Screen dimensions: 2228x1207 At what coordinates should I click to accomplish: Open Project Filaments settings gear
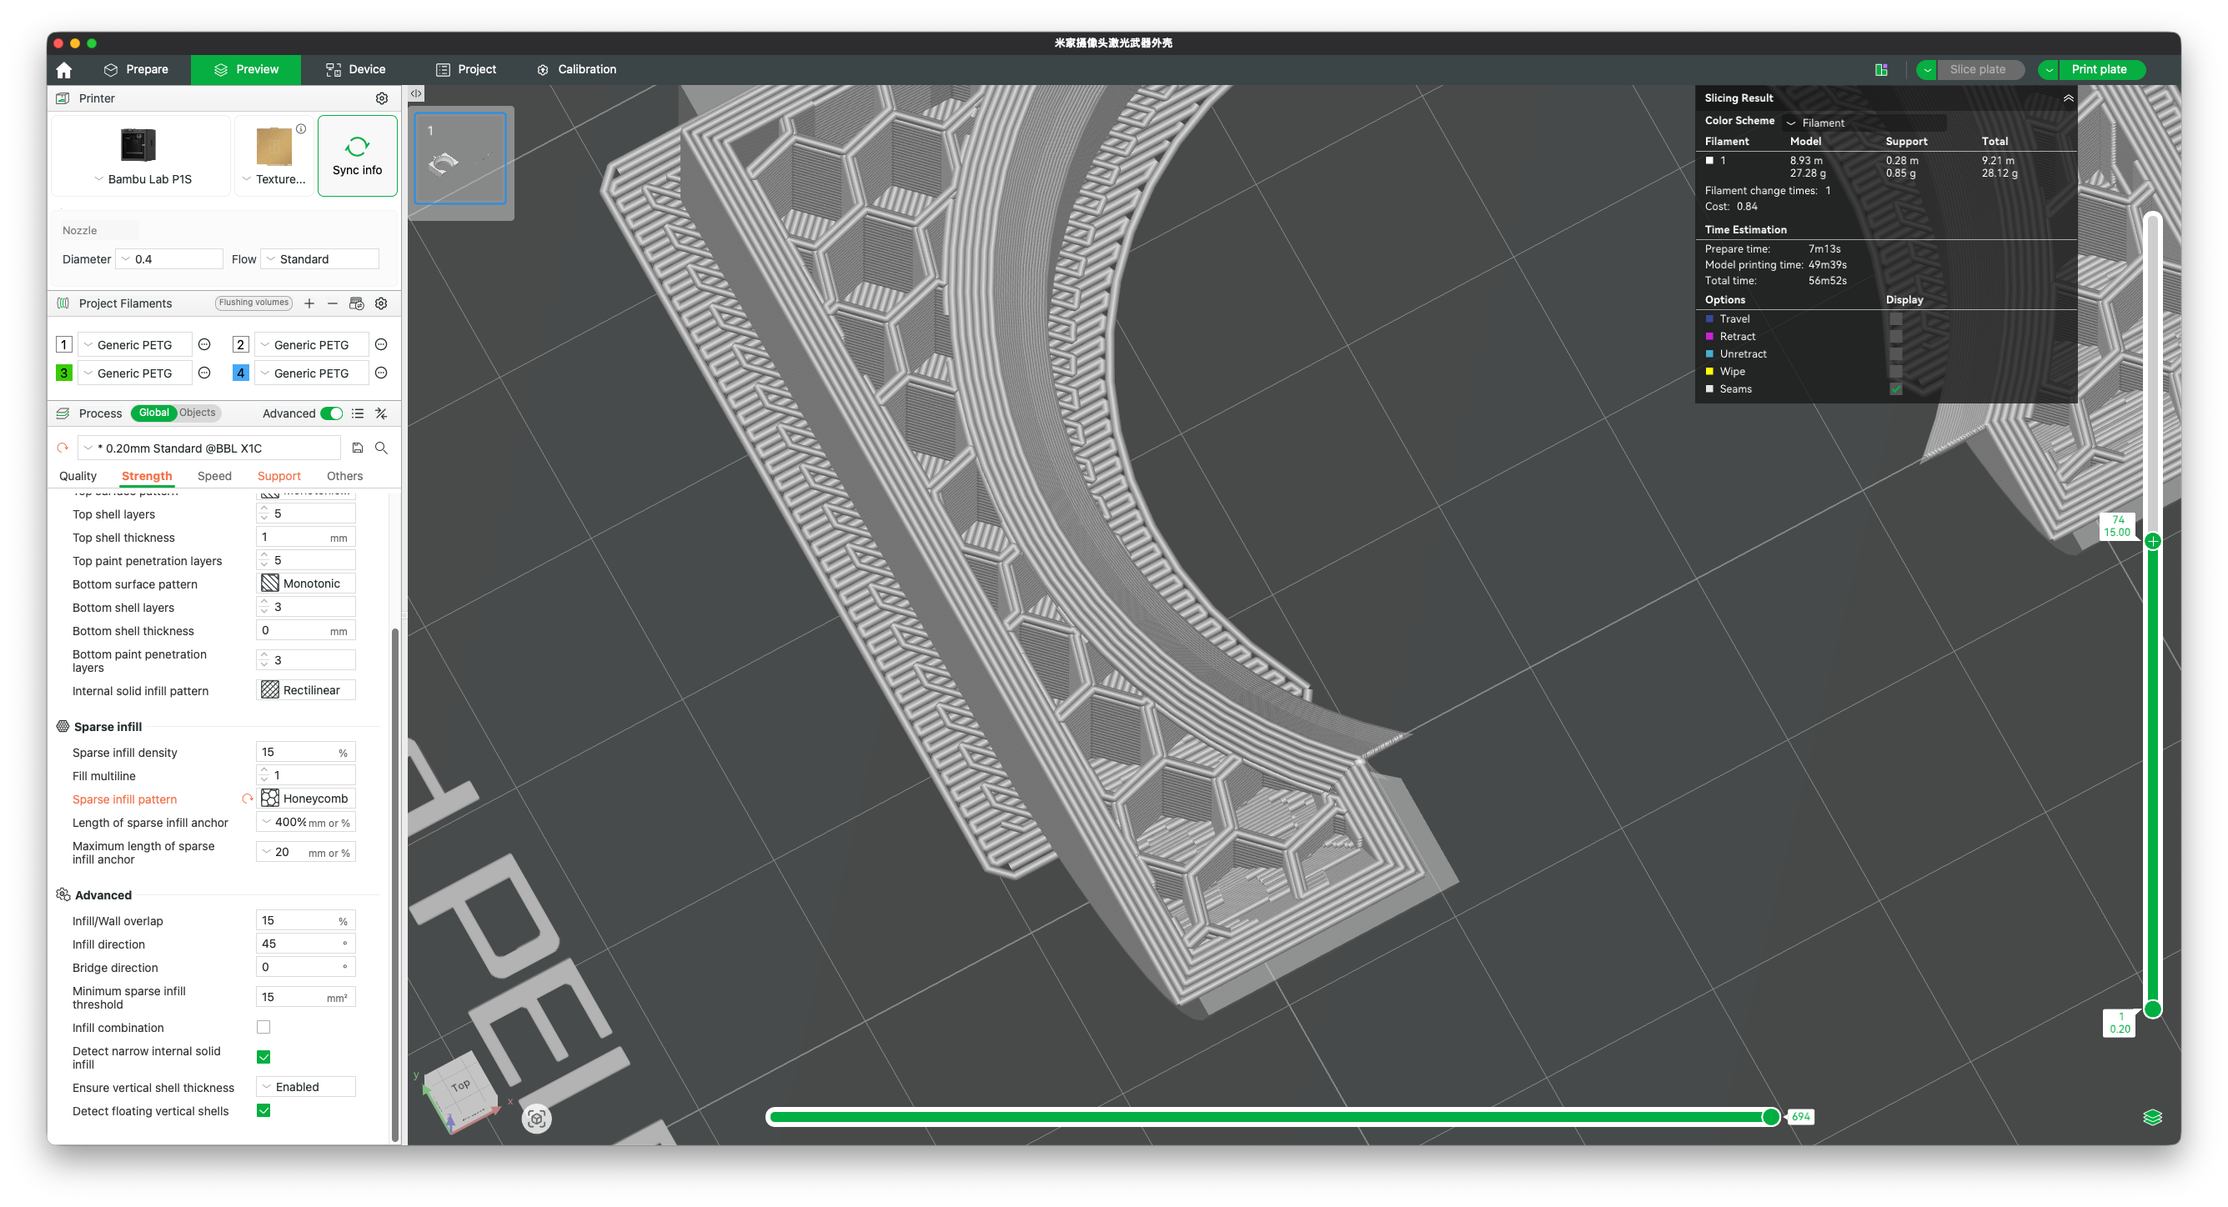[x=380, y=303]
